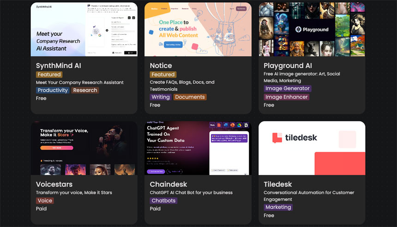Click the Tiledesk card title
This screenshot has height=227, width=397.
[x=277, y=184]
